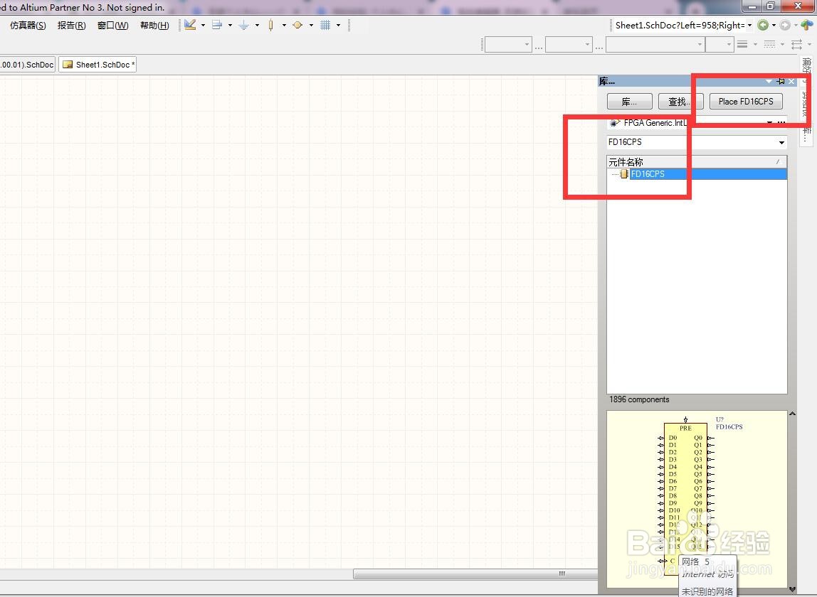Open the 帮助(H) menu
This screenshot has width=817, height=597.
click(x=154, y=25)
